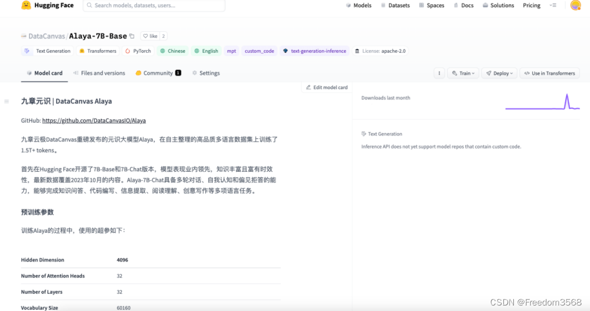Click the custom_code tag

(259, 51)
